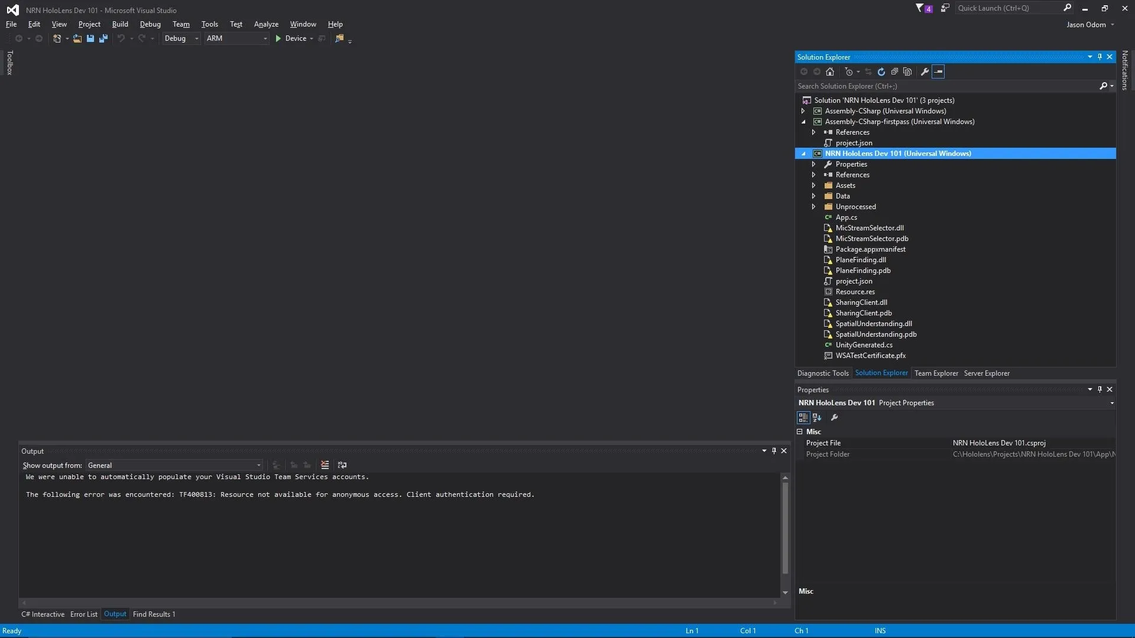
Task: Switch to the Server Explorer tab
Action: pos(987,373)
